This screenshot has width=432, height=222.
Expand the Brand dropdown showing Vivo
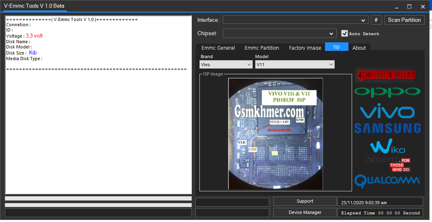pos(226,65)
